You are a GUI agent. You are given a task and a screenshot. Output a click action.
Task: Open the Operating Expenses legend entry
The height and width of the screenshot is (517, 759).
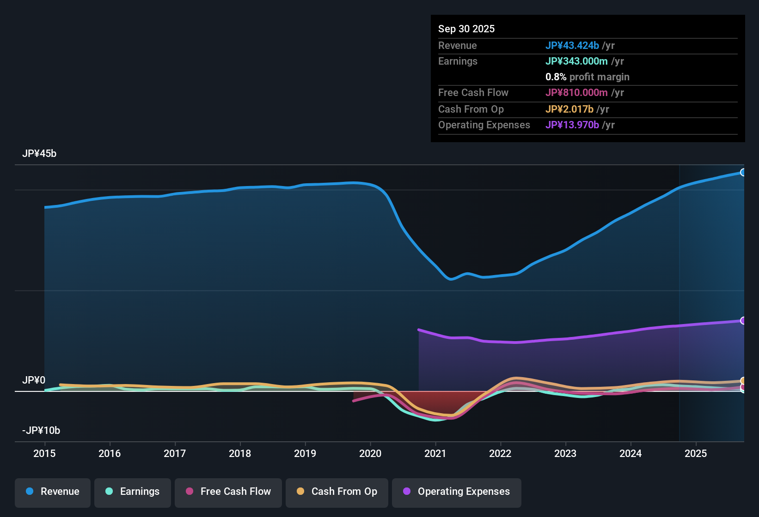[x=456, y=492]
